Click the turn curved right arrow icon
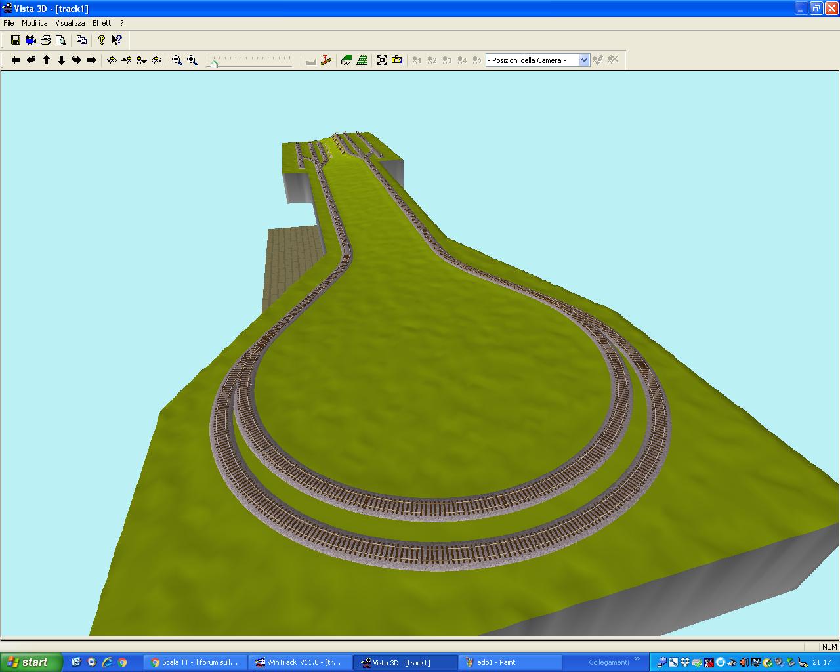Screen dimensions: 840x672 coord(76,60)
